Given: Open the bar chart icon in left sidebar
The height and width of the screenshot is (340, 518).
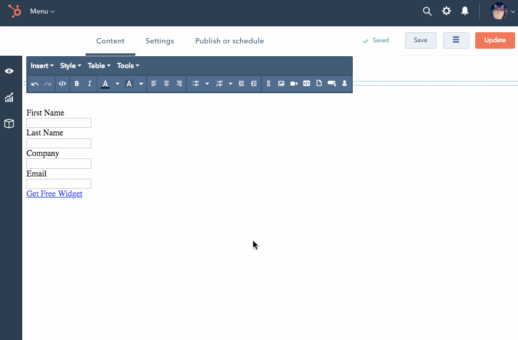Looking at the screenshot, I should coord(9,98).
